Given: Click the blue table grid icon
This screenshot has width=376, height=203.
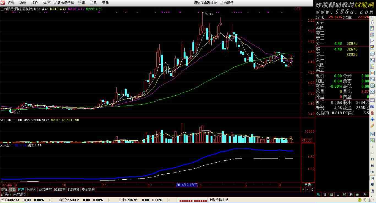Looking at the screenshot, I should (x=372, y=35).
